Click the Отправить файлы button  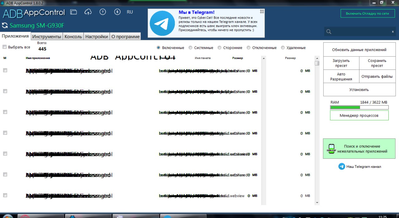[x=377, y=76]
